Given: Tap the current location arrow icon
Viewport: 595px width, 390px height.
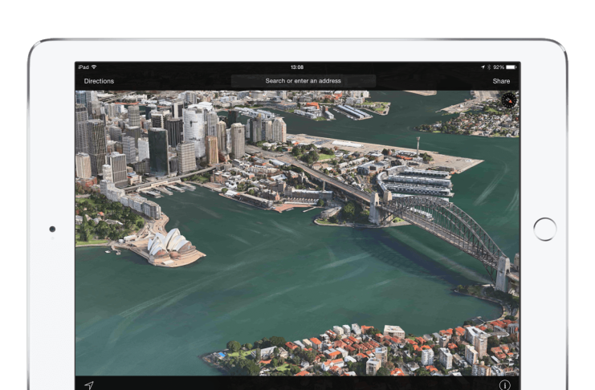Looking at the screenshot, I should (89, 385).
